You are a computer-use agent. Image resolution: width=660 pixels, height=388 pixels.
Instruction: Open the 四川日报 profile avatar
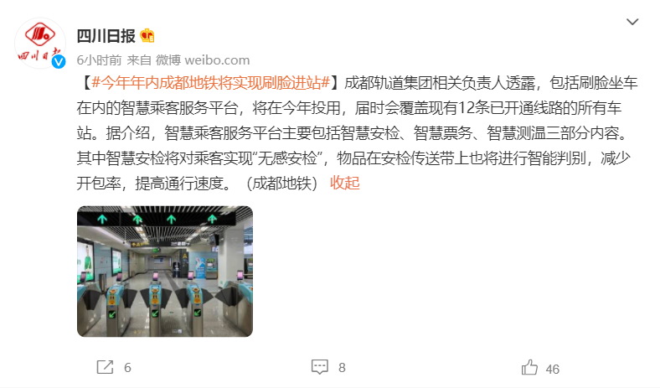[40, 44]
